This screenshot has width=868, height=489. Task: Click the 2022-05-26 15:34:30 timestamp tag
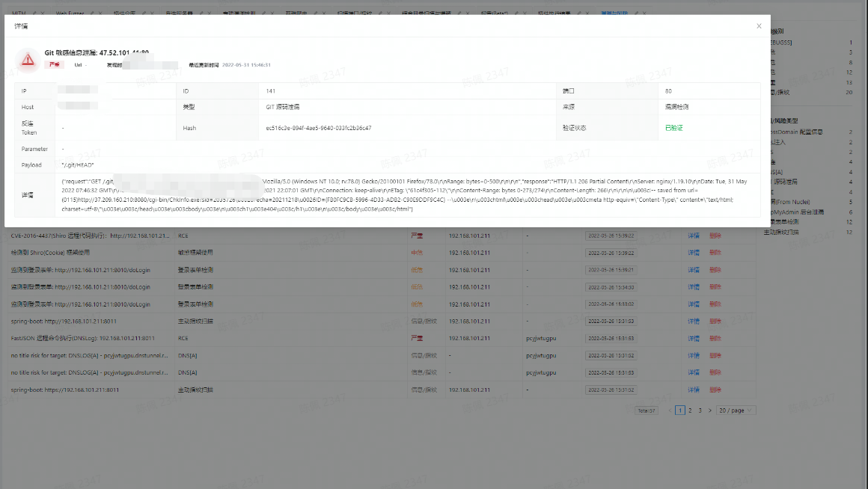(611, 287)
